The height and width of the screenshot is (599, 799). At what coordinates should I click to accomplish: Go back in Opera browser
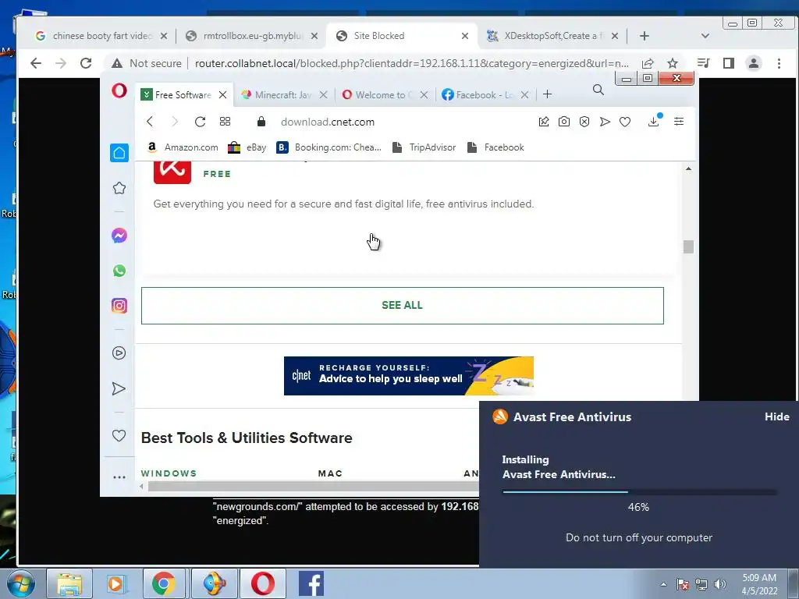pyautogui.click(x=150, y=121)
